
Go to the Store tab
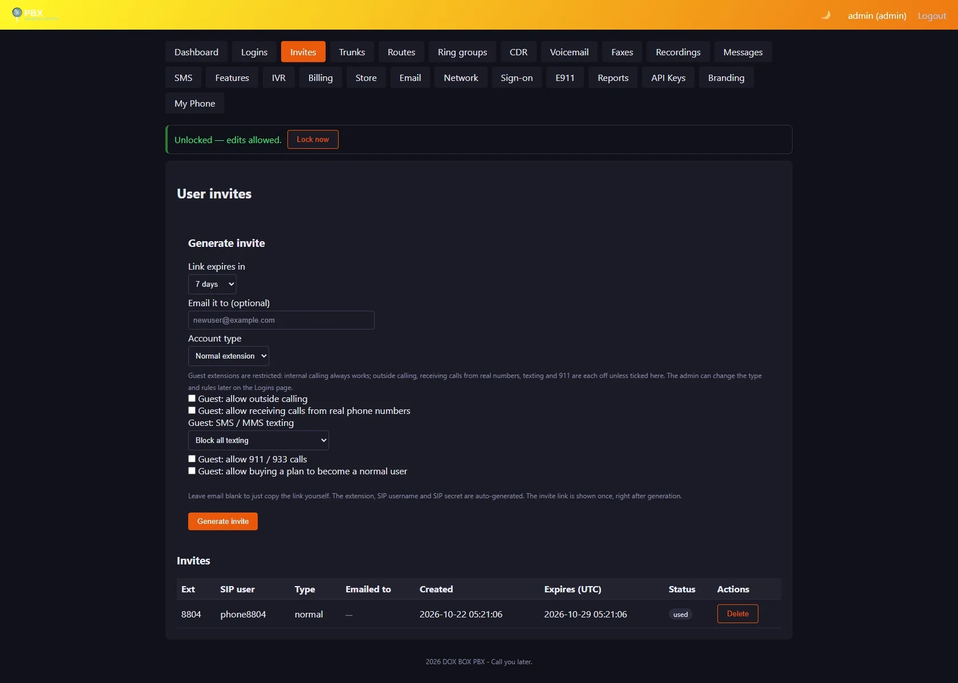[366, 78]
